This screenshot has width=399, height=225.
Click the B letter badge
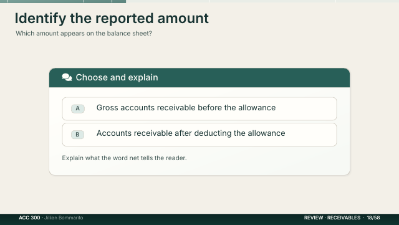(x=77, y=135)
